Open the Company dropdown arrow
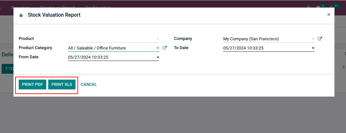The height and width of the screenshot is (133, 346). [313, 39]
